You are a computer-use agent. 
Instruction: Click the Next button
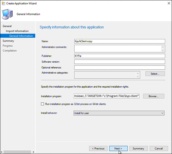click(118, 149)
